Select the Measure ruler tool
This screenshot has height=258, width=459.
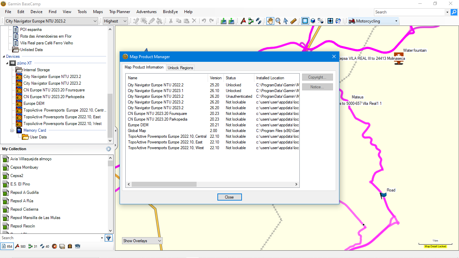point(293,21)
